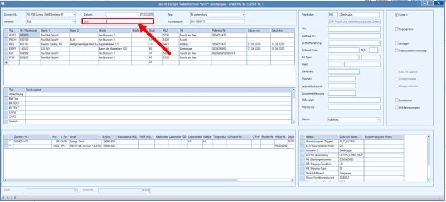Click the Frankatur place field Zeebrugge
Image resolution: width=446 pixels, height=202 pixels.
coord(360,14)
